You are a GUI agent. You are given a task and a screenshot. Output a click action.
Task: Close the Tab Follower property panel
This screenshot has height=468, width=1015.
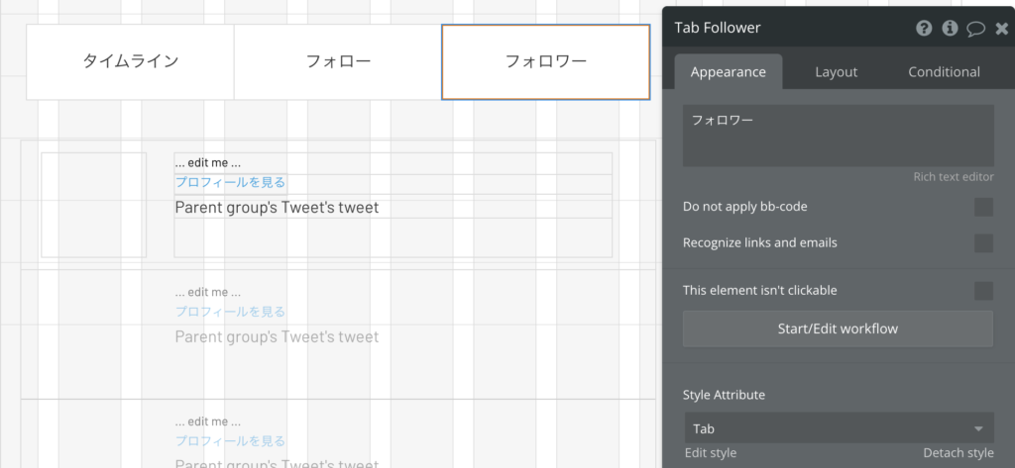click(1002, 29)
